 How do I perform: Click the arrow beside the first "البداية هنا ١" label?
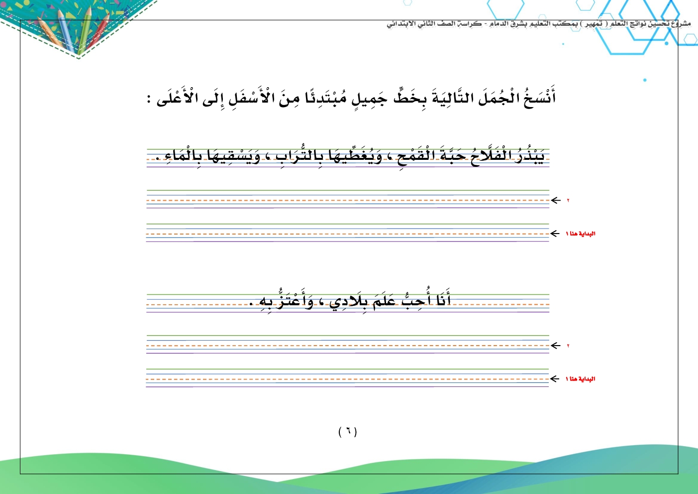pos(555,234)
